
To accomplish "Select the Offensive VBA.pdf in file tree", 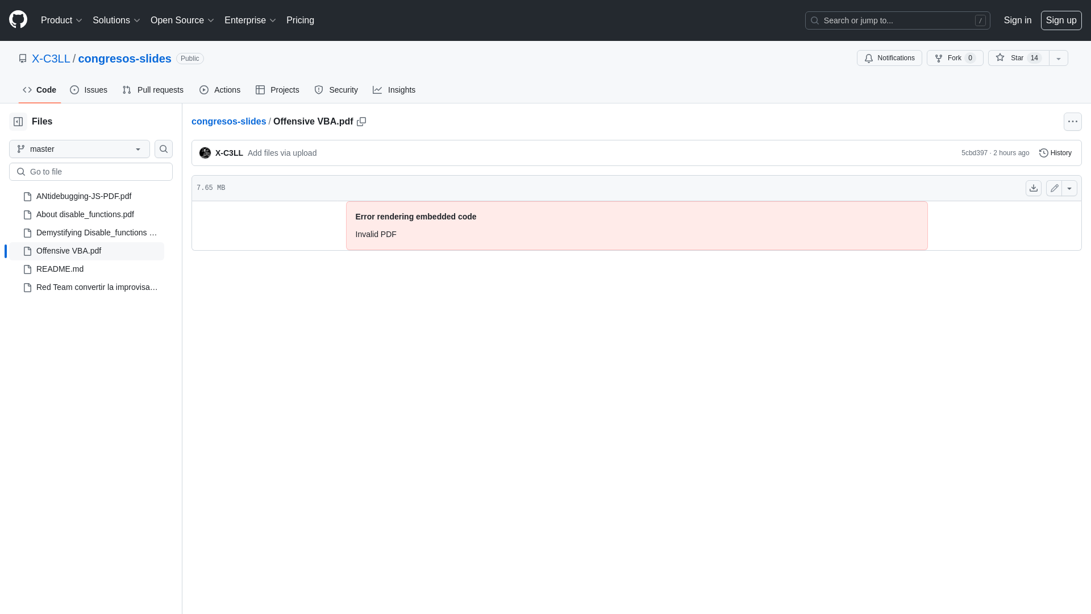I will pos(69,250).
